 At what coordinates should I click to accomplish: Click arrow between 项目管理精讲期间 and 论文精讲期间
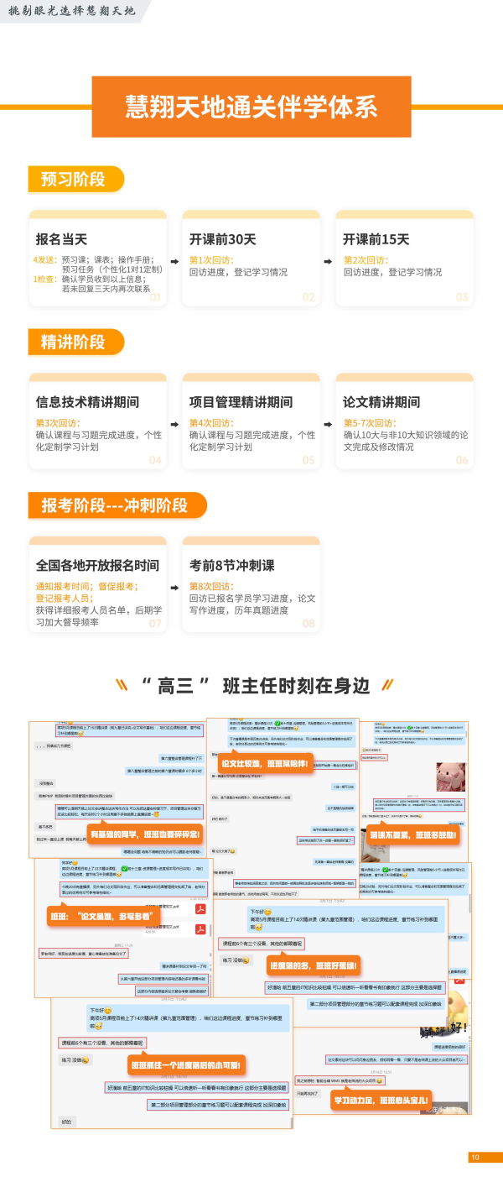tap(329, 424)
